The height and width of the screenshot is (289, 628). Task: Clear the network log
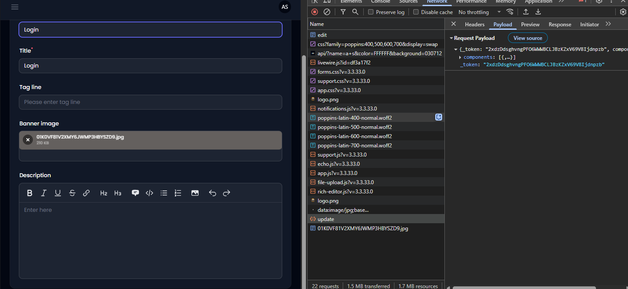click(x=327, y=12)
